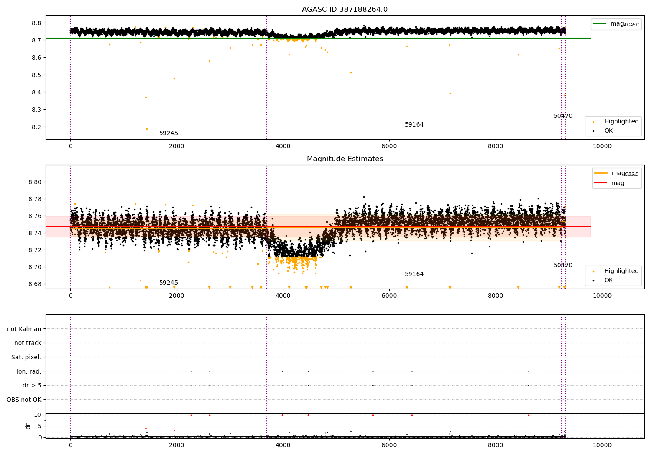Click obsid label 59245 in Magnitude Estimates plot
The height and width of the screenshot is (455, 651).
(x=168, y=283)
